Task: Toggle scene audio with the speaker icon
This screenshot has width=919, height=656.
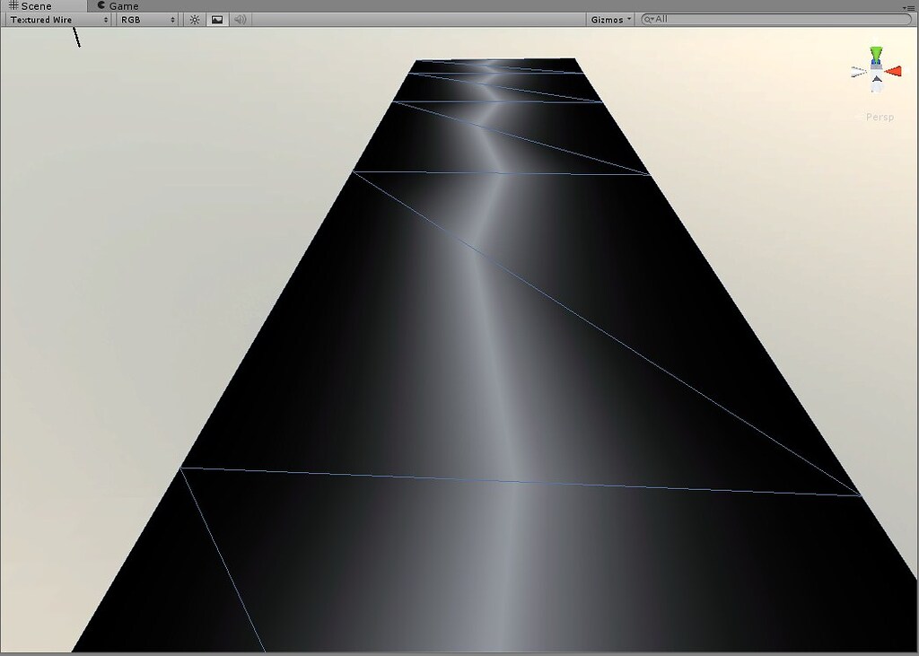Action: pos(240,19)
